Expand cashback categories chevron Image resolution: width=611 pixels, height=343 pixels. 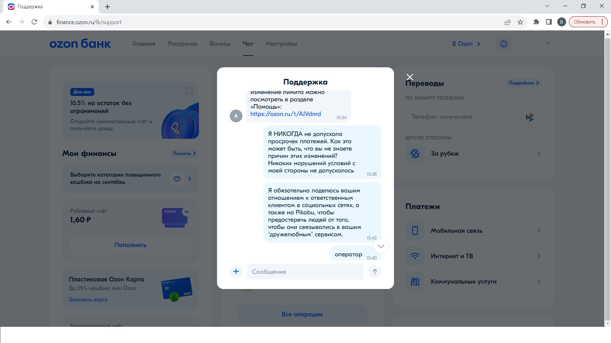pyautogui.click(x=190, y=179)
